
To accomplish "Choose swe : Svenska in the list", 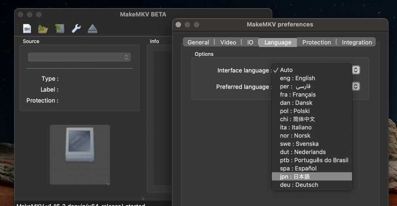I will point(312,144).
